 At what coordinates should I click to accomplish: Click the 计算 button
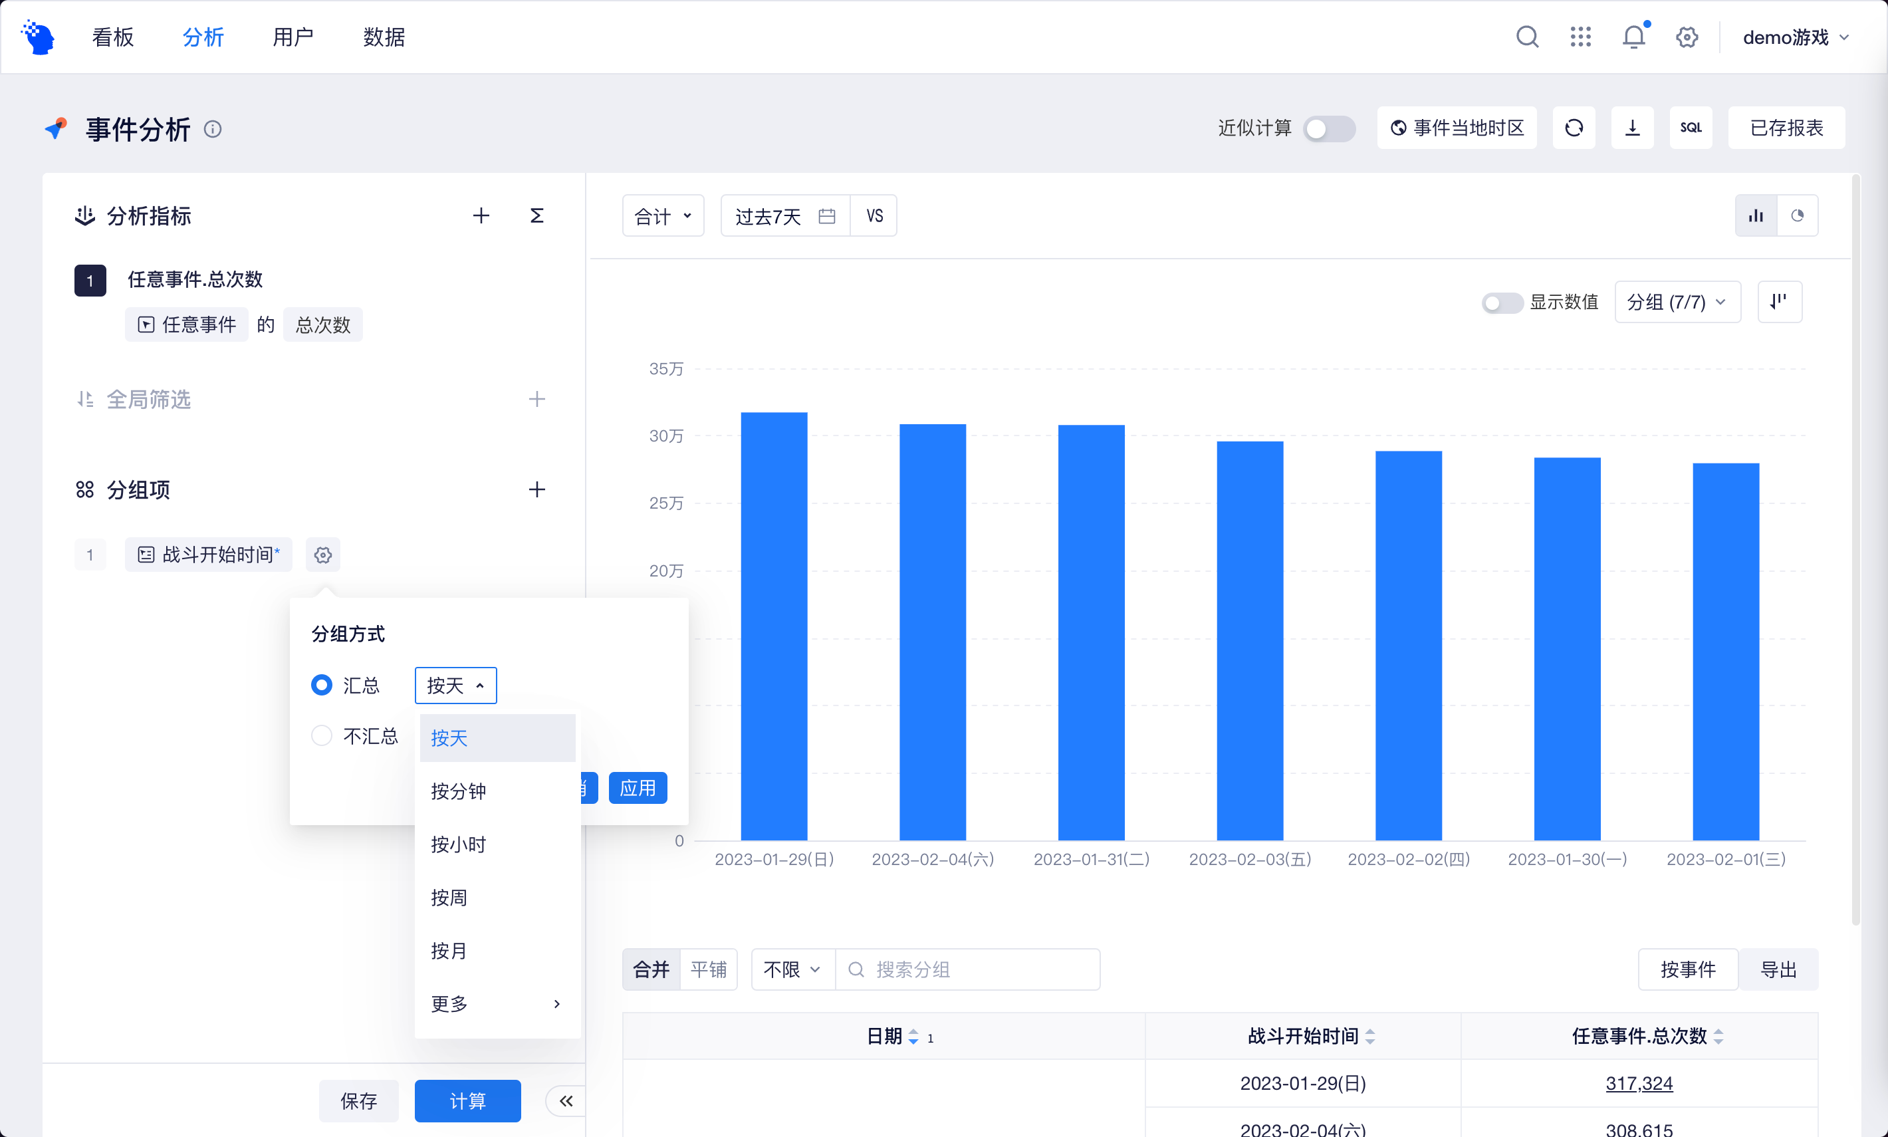(x=467, y=1101)
